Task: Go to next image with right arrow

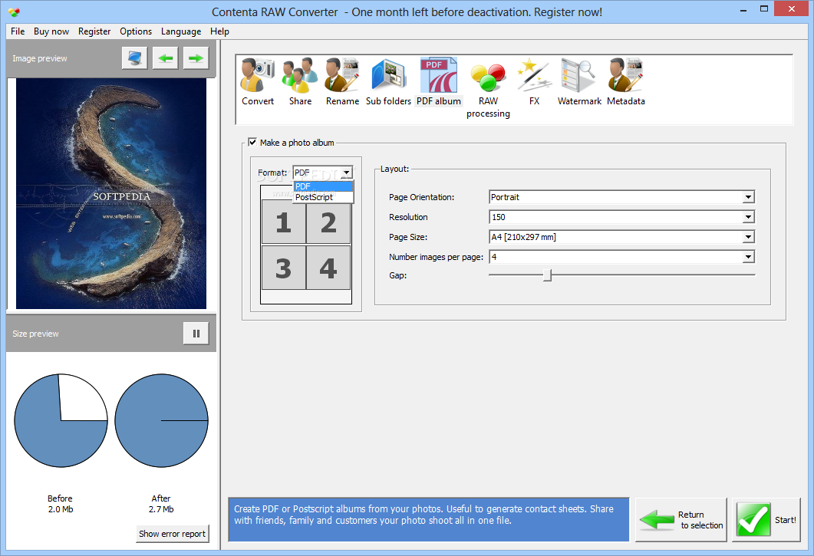Action: [196, 58]
